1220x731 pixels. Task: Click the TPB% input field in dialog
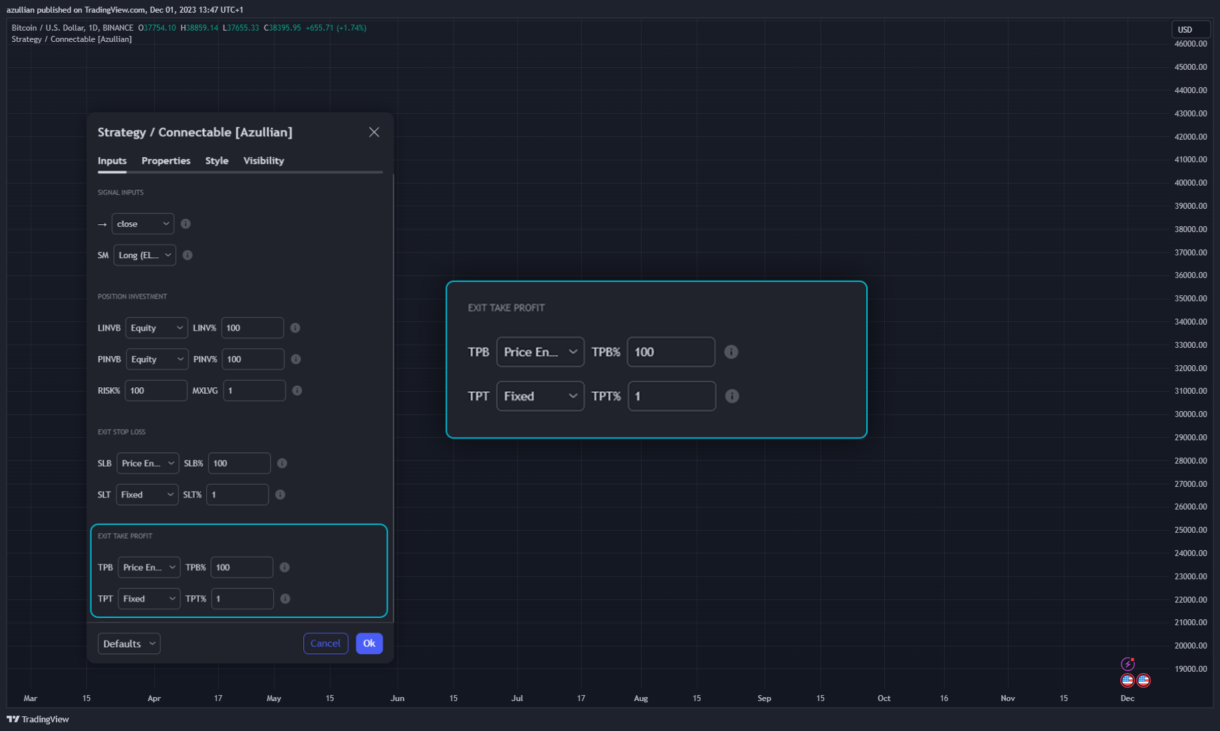point(242,567)
